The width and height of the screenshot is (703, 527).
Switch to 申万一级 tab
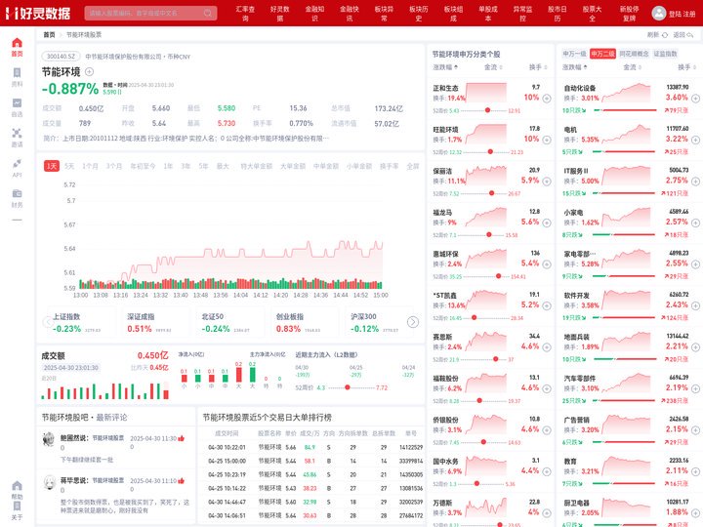click(x=574, y=54)
